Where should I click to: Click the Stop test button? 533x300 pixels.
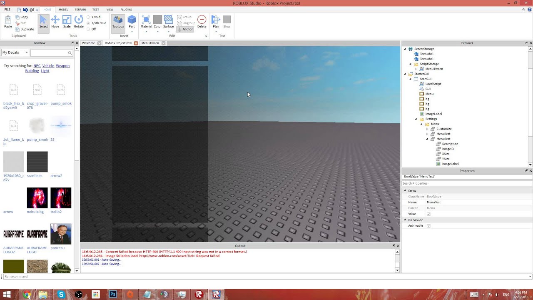227,22
